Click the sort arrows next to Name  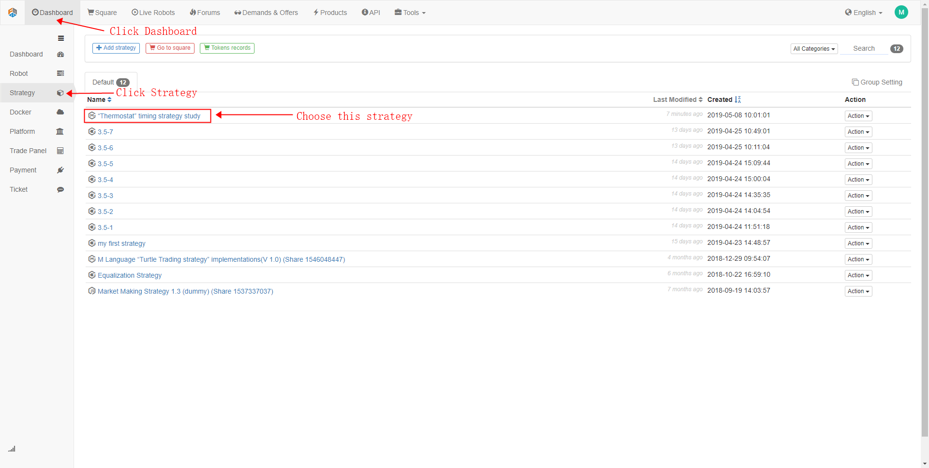click(109, 99)
